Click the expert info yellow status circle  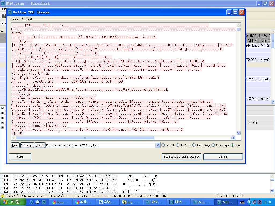(x=2, y=196)
